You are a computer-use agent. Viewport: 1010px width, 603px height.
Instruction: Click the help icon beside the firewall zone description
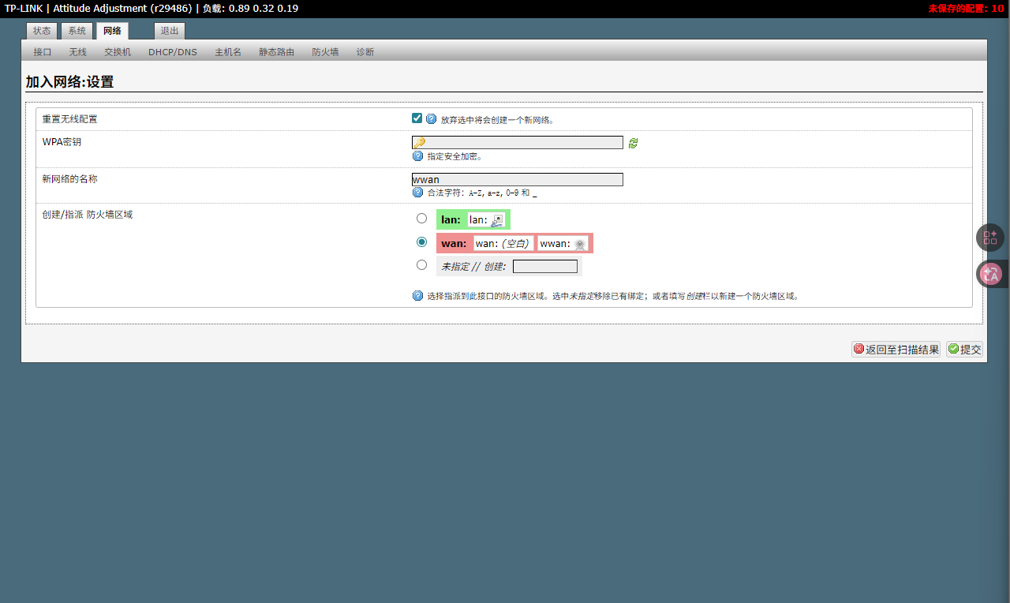(x=417, y=296)
